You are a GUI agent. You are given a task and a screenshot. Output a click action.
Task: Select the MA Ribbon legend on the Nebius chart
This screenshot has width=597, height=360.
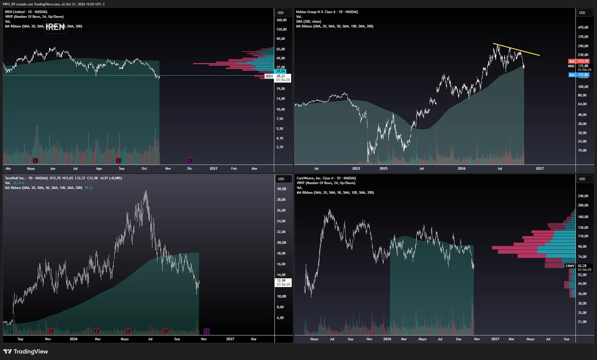tap(334, 26)
